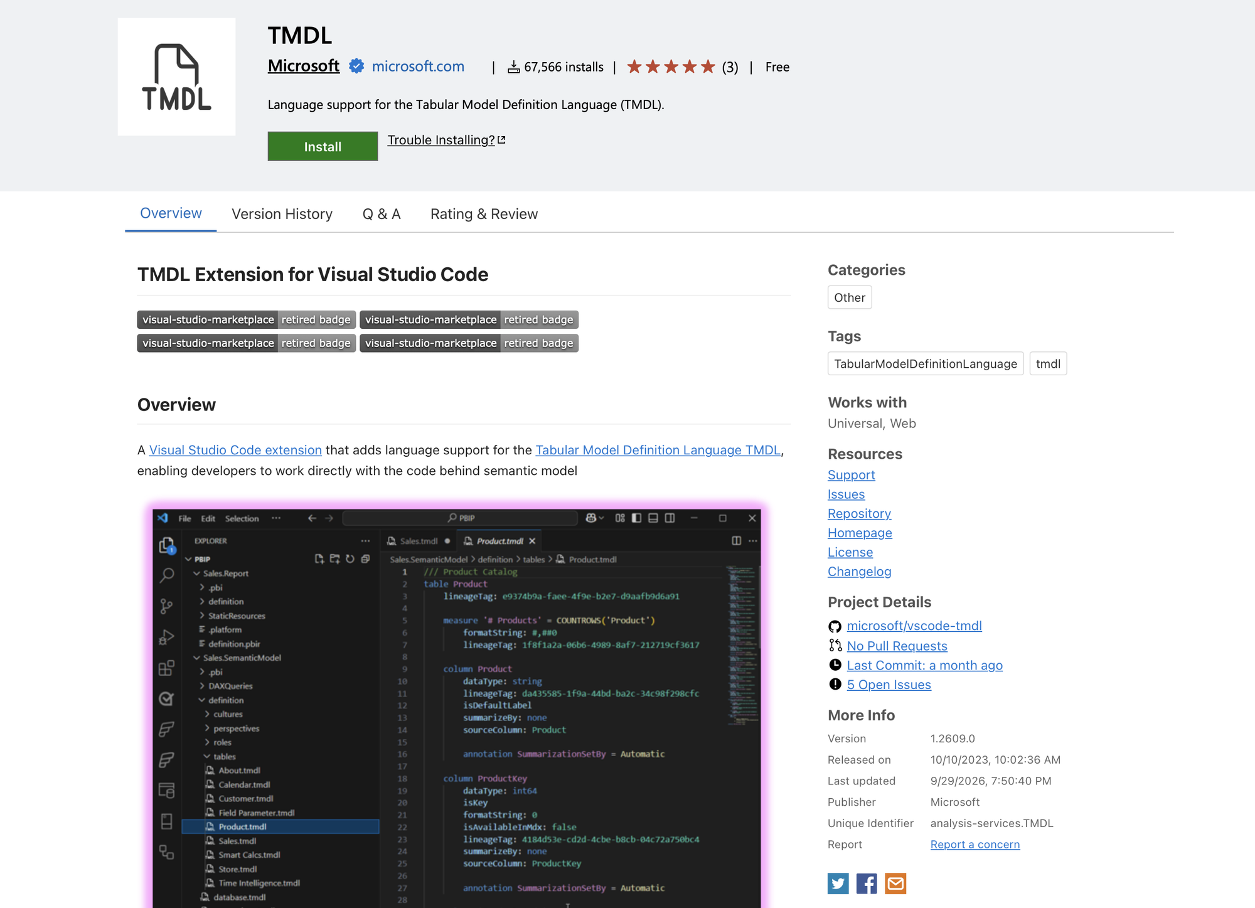Expand the cultures folder chevron

coord(207,714)
